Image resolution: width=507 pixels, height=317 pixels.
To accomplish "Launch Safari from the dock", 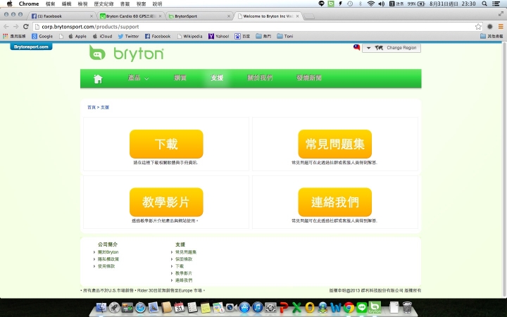I will point(140,307).
